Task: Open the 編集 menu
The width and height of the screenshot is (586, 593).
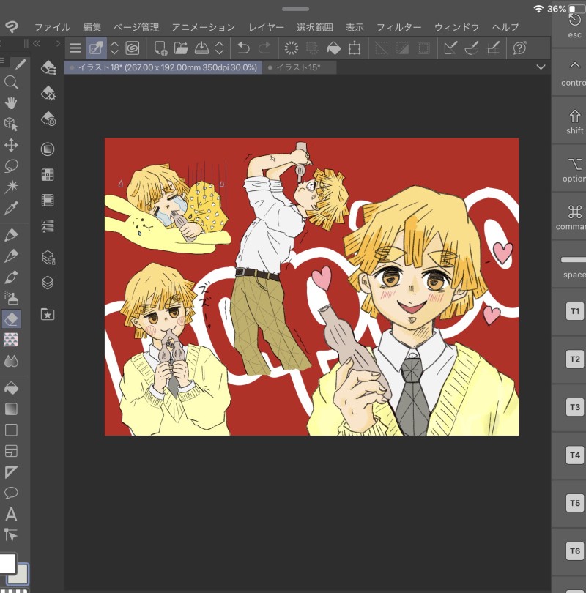Action: [92, 27]
